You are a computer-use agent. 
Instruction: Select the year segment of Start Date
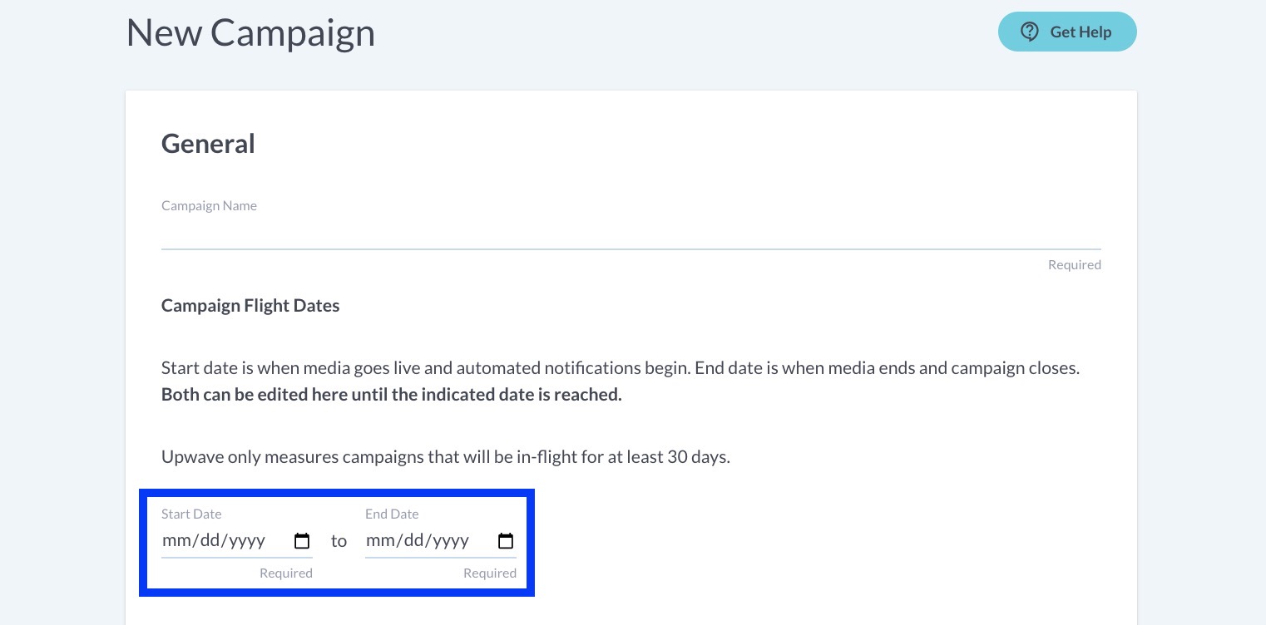click(x=247, y=541)
